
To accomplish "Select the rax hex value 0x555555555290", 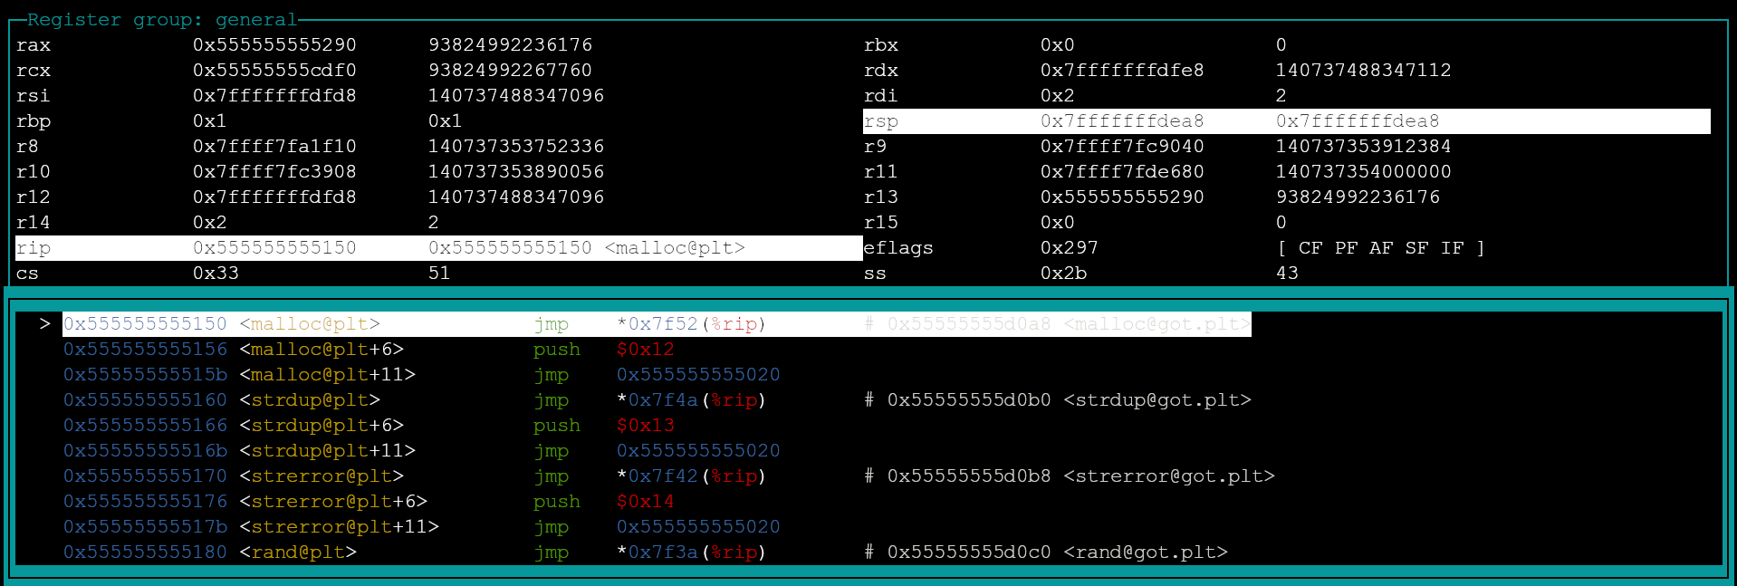I will [x=274, y=45].
